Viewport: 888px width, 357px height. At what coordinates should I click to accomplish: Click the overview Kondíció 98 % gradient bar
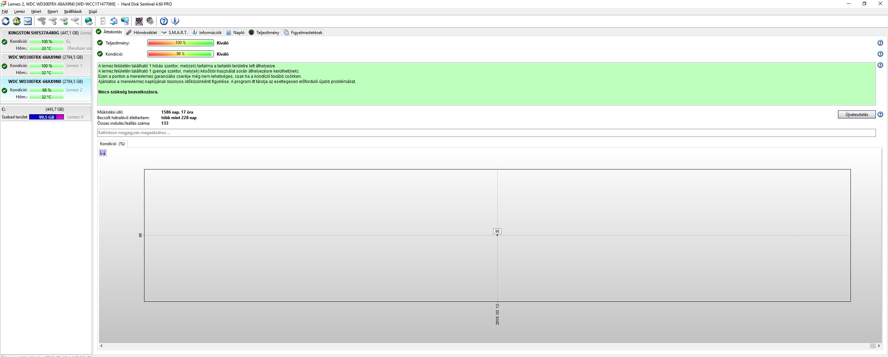(181, 54)
